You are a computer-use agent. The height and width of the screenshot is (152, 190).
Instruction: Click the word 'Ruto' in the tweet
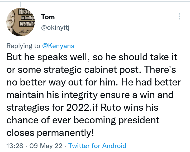[x=111, y=108]
